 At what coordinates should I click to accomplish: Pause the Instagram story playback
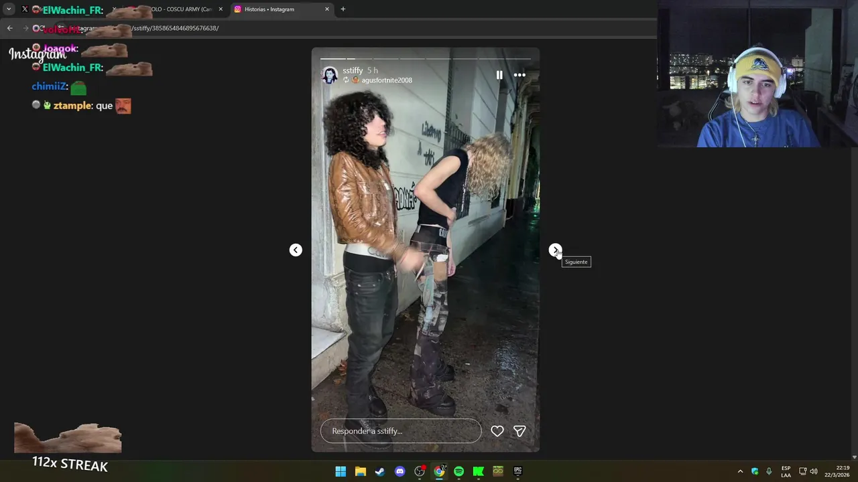[499, 75]
